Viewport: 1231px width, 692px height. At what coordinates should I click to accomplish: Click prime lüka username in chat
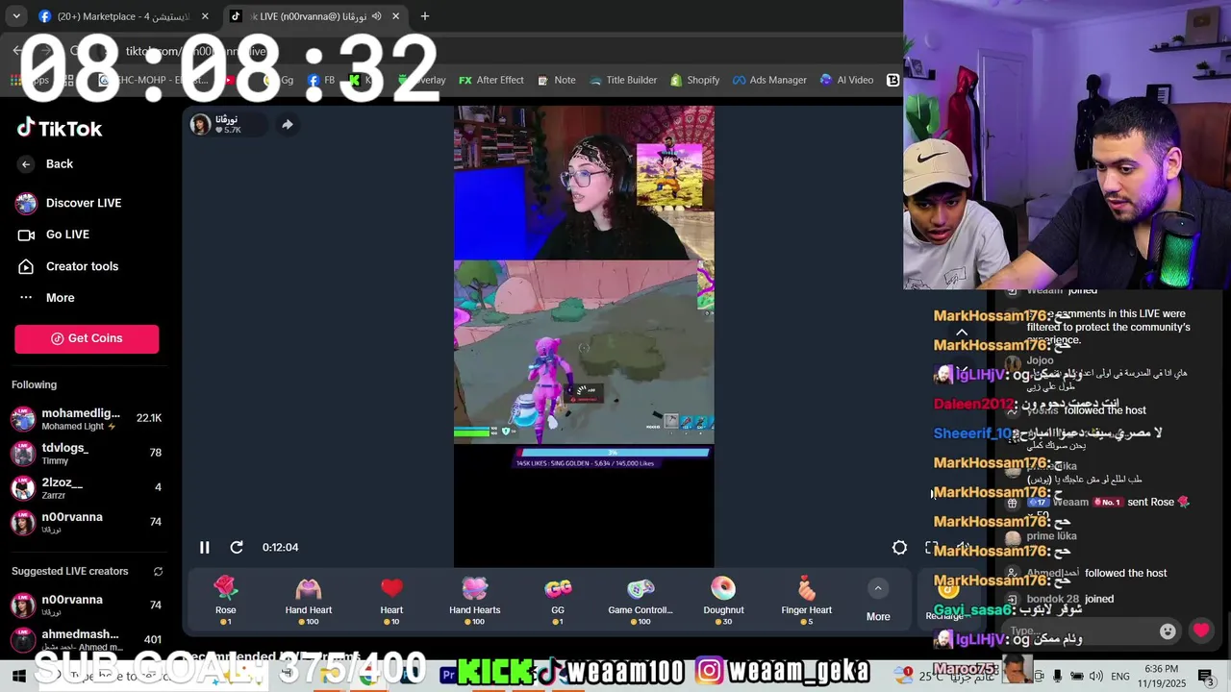[x=1051, y=536]
